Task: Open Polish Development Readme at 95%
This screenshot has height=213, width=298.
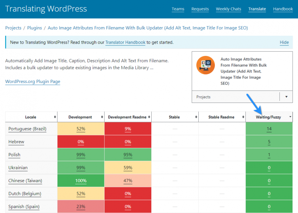Action: coord(128,154)
